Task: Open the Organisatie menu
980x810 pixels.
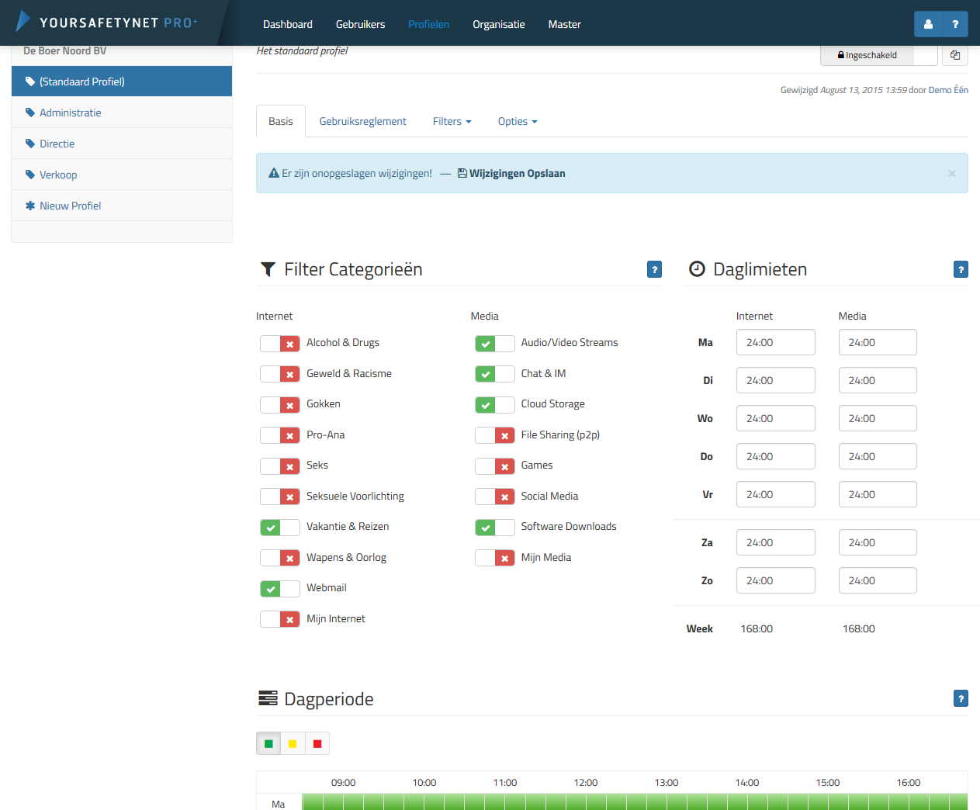Action: pyautogui.click(x=499, y=24)
